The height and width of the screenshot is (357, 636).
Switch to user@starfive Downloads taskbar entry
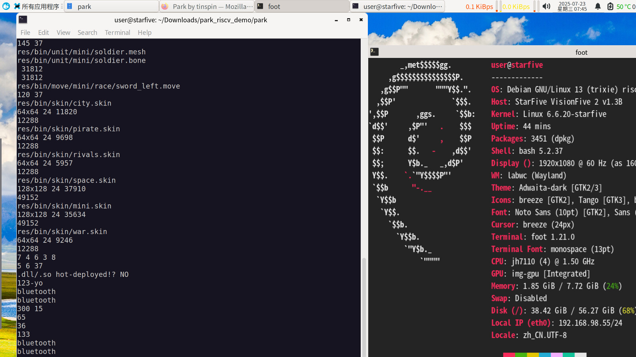click(x=397, y=6)
